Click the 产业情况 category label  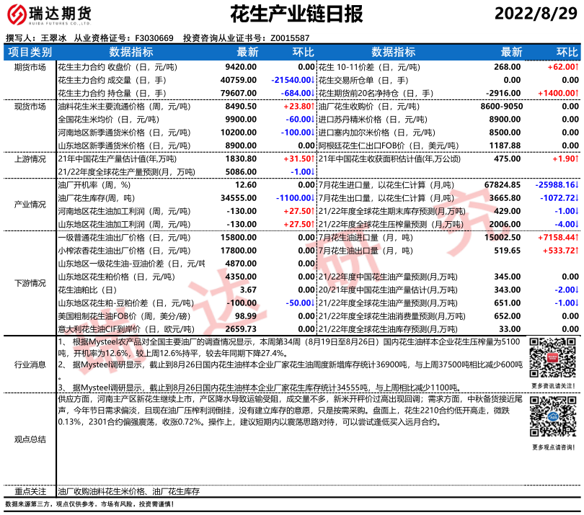30,205
